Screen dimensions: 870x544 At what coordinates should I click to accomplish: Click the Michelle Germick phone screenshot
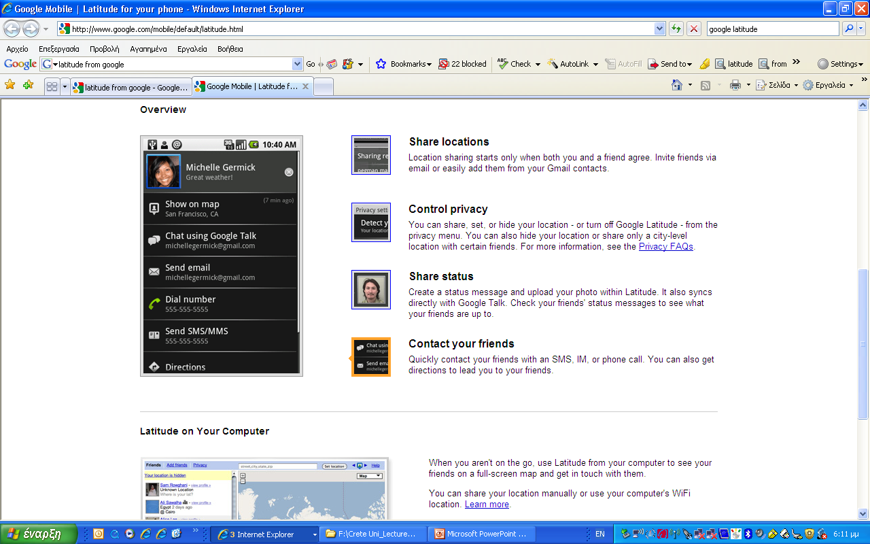[x=222, y=256]
